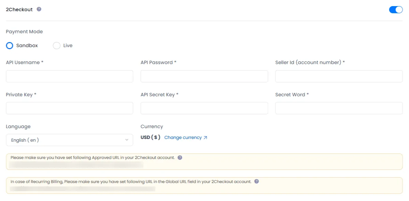The height and width of the screenshot is (201, 409).
Task: Click the Approved URL help question-mark icon
Action: [180, 157]
